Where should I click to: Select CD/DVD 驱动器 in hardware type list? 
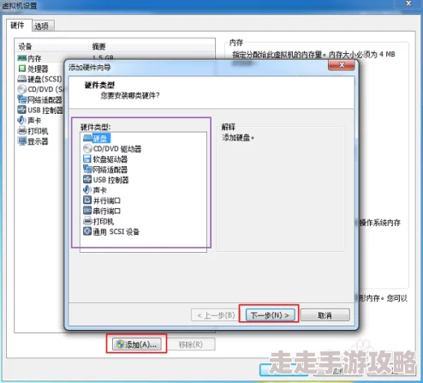pyautogui.click(x=112, y=149)
